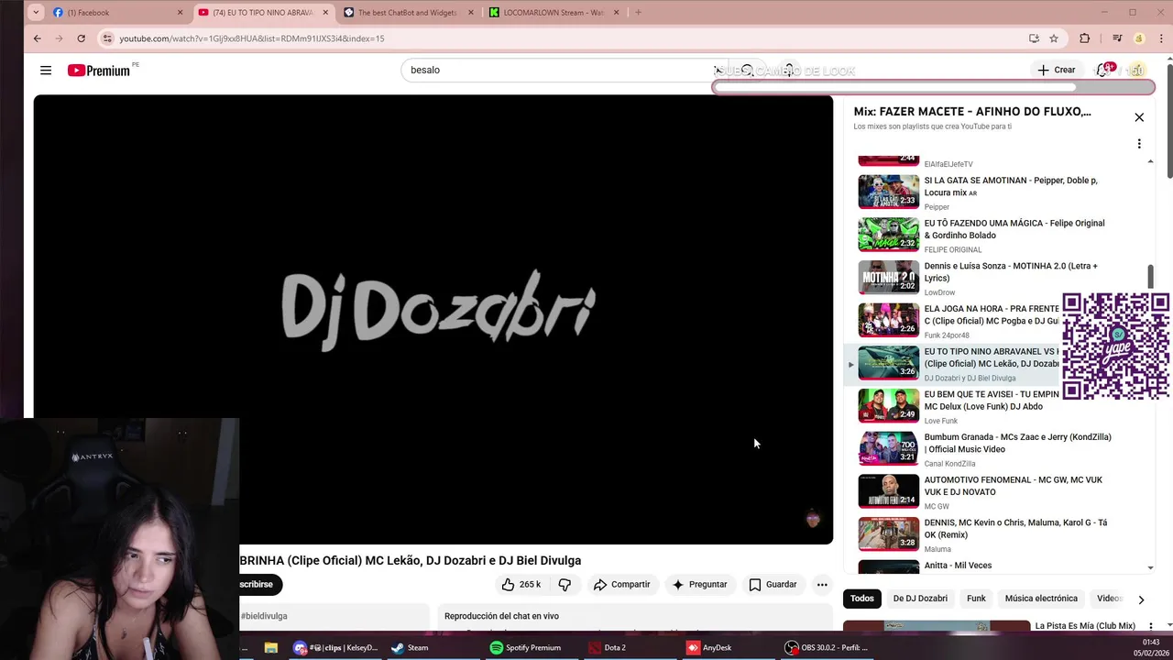Click the Mix: FAZER MACETE playlist title

pos(972,112)
